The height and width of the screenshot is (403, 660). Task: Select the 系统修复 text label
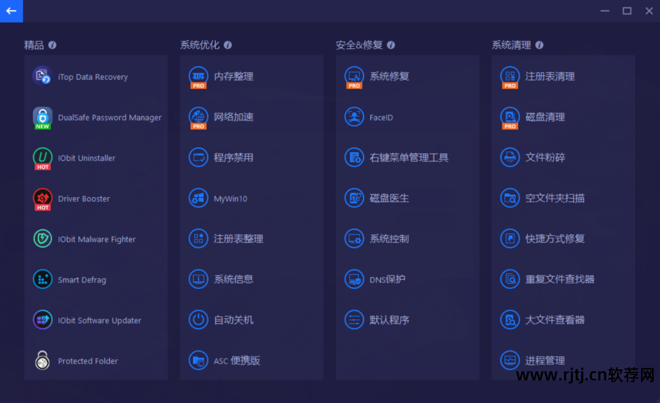point(389,76)
